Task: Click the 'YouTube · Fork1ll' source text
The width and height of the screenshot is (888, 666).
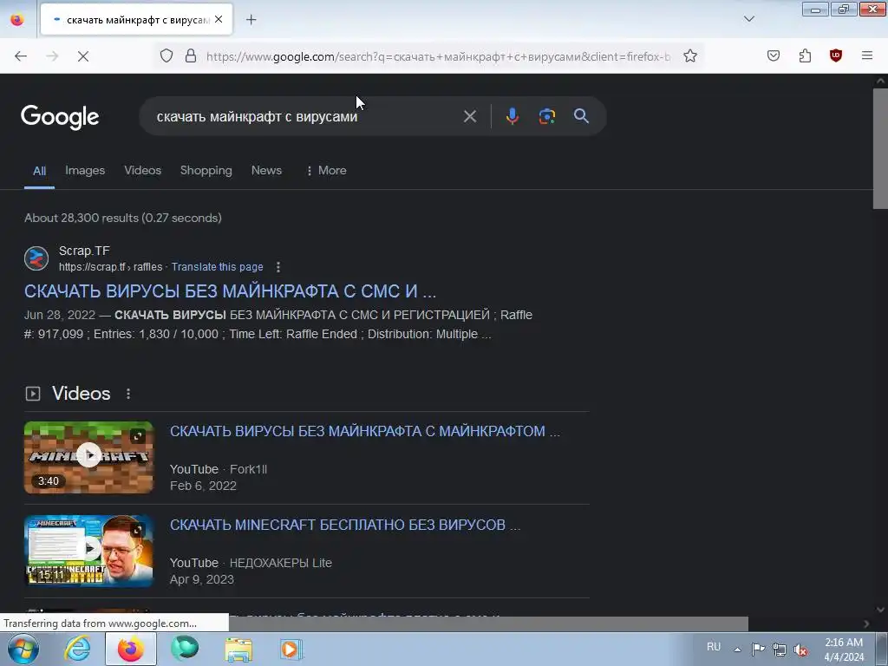Action: pos(219,469)
